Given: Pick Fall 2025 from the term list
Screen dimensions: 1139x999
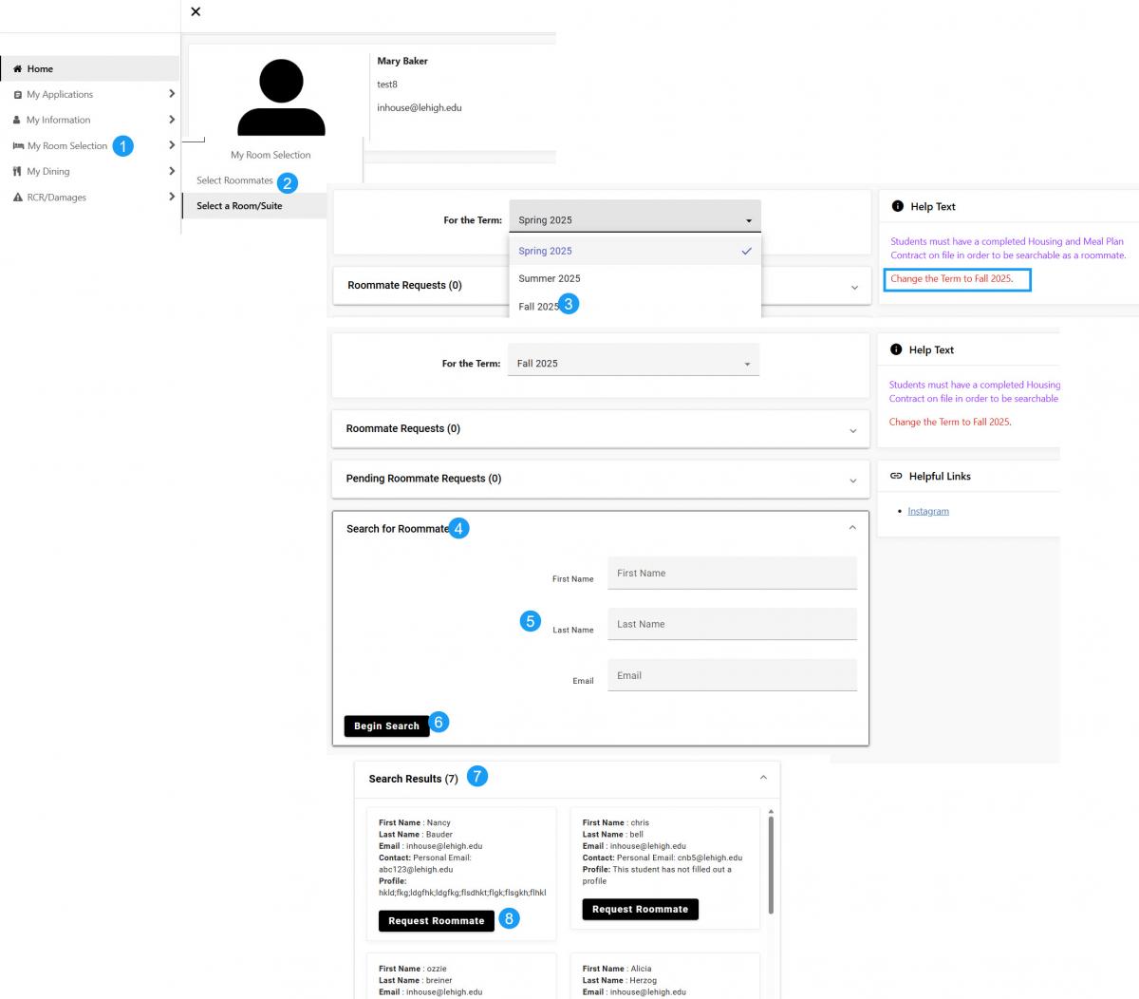Looking at the screenshot, I should 538,307.
